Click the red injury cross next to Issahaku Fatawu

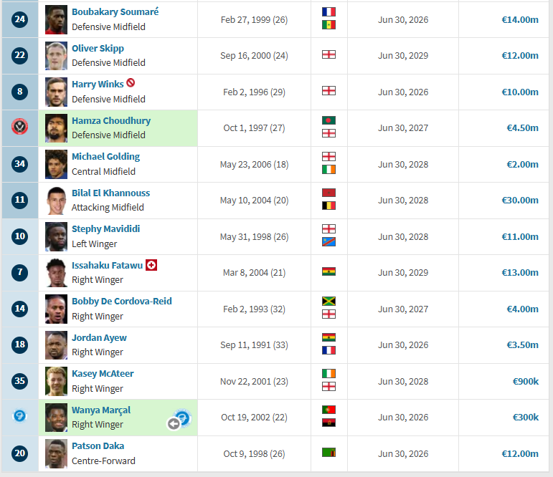(x=151, y=264)
